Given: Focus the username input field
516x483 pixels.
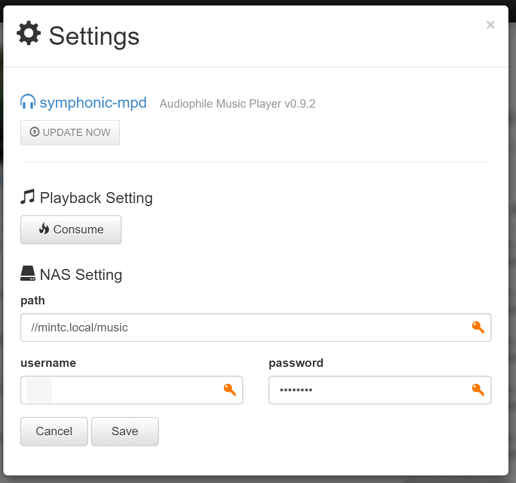Looking at the screenshot, I should point(132,390).
